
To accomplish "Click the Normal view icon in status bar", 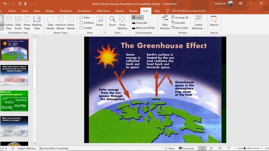I will pos(202,148).
